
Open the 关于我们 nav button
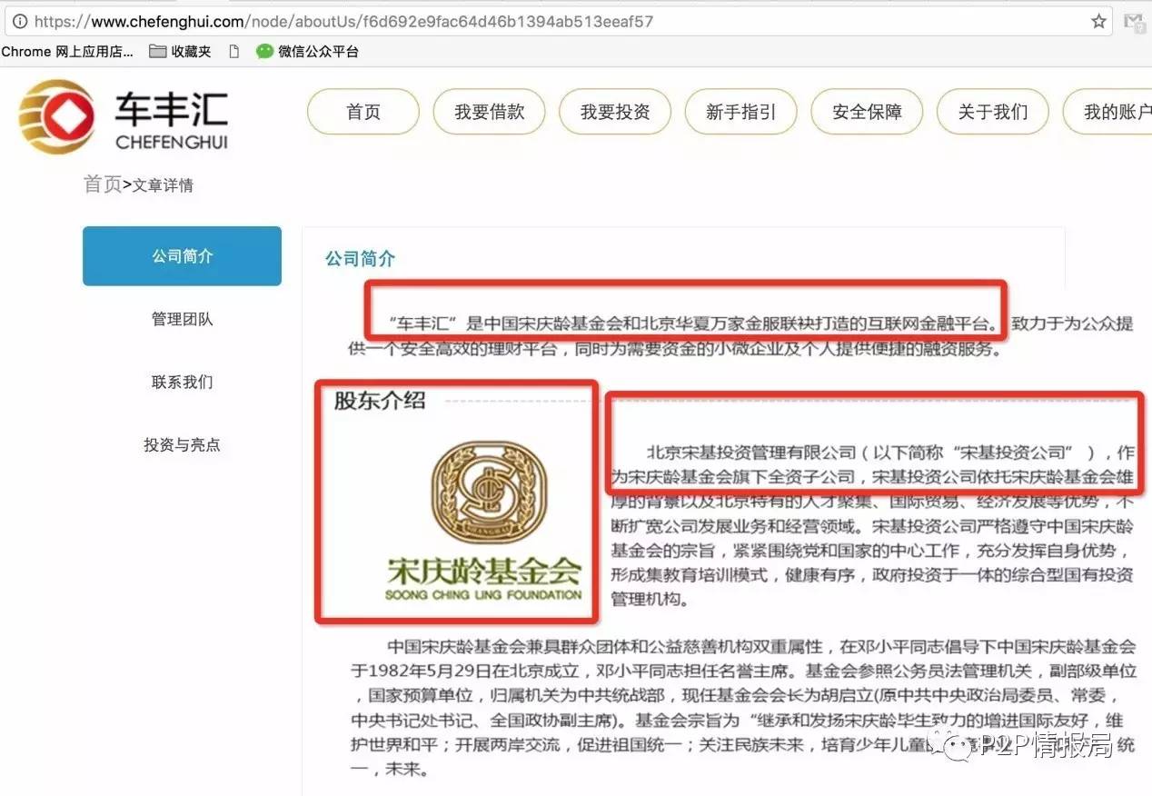(993, 112)
